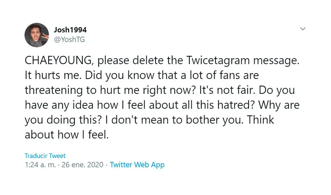Click the Twitter Web App source label
This screenshot has height=195, width=331.
[137, 165]
